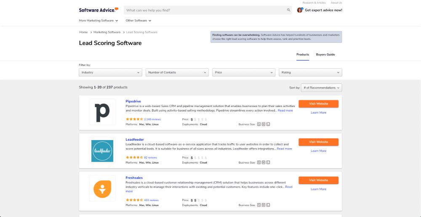Image resolution: width=421 pixels, height=217 pixels.
Task: Learn More about Pipedrive
Action: (318, 112)
